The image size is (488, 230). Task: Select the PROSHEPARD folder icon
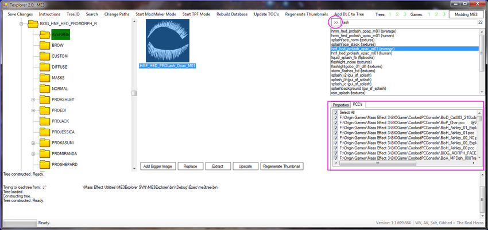pos(45,165)
